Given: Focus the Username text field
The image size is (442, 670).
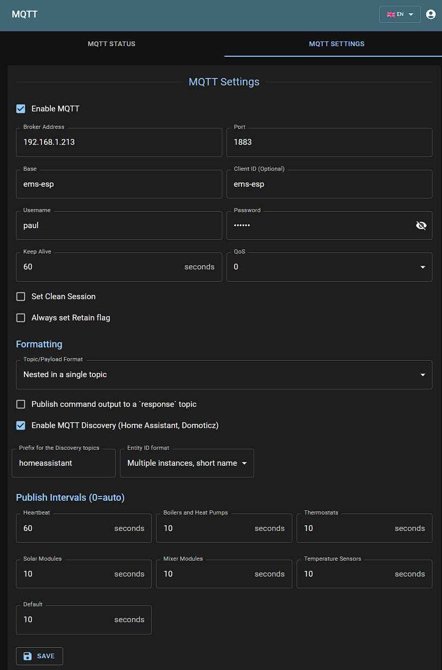Looking at the screenshot, I should click(x=119, y=225).
